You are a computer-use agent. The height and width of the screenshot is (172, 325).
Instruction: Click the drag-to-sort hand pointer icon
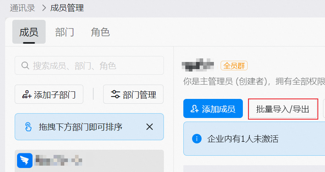point(28,127)
